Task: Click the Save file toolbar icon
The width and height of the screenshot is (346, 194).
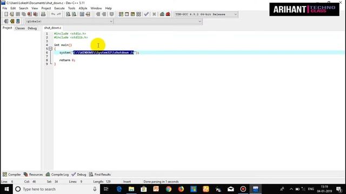Action: (x=18, y=15)
